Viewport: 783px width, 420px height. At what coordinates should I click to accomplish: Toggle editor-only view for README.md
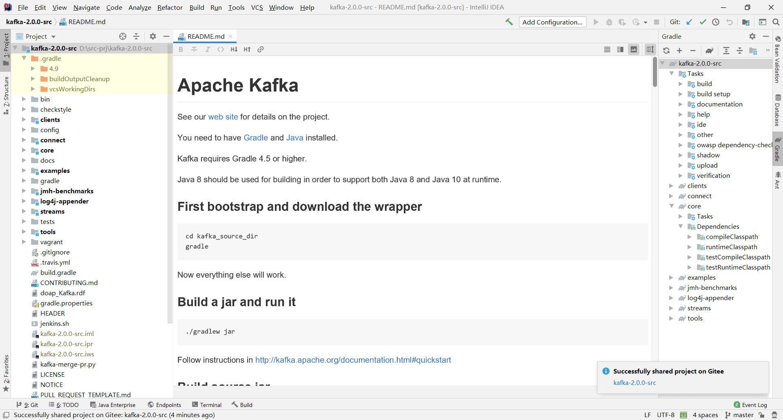[x=607, y=49]
